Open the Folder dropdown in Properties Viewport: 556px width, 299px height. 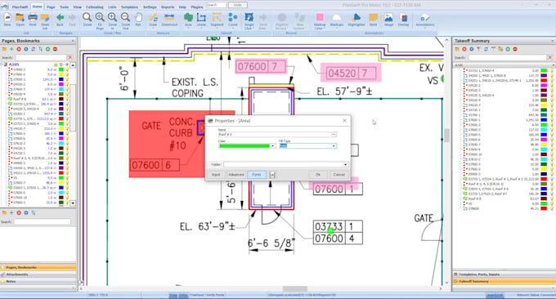345,164
